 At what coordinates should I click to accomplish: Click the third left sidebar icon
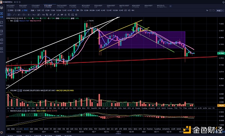tap(1, 22)
